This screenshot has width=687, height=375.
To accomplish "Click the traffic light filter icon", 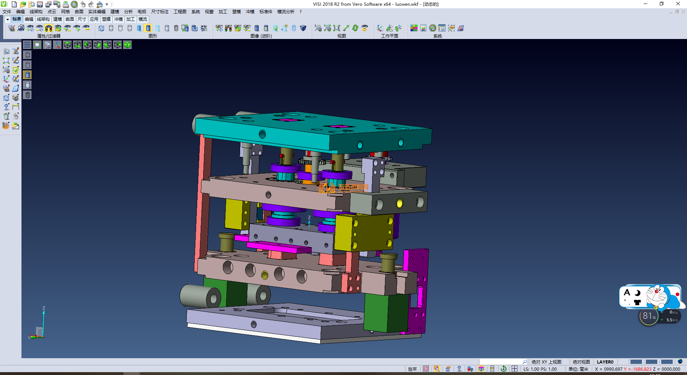I will point(49,28).
